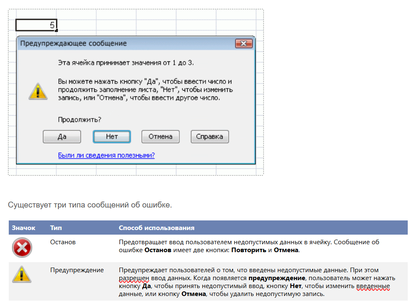Open help with the "Справка" button
The image size is (414, 301).
point(209,137)
